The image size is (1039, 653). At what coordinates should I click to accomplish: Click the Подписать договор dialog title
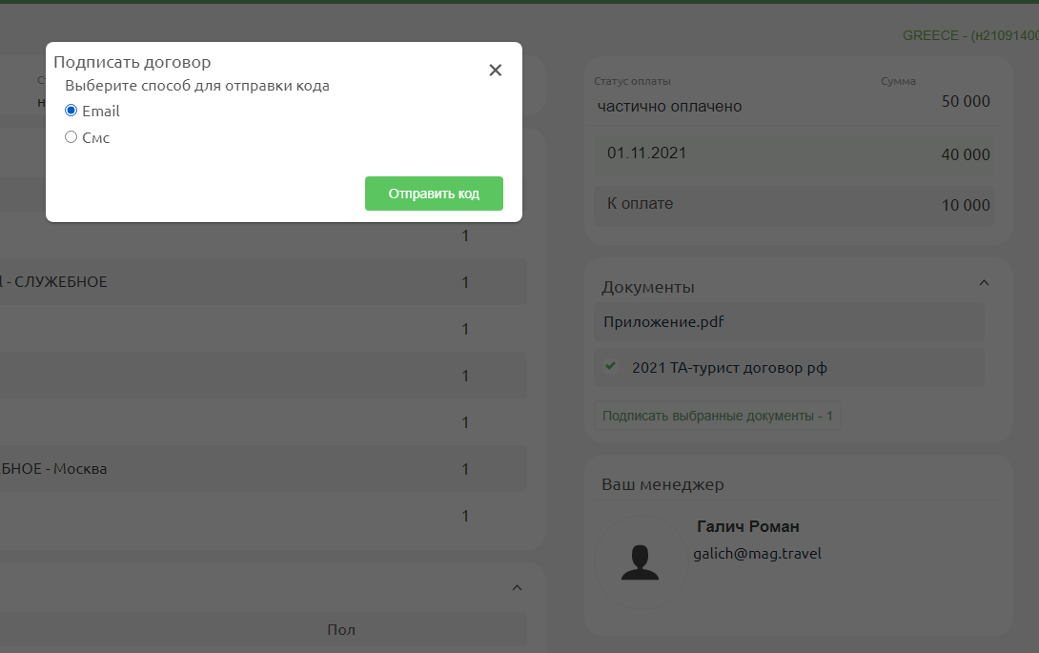point(132,62)
